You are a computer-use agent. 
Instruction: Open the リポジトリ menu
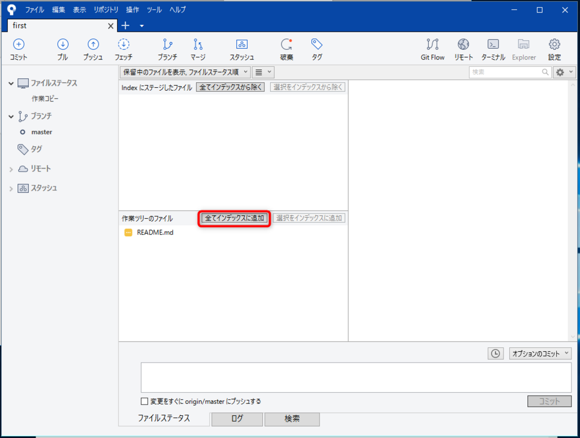(x=106, y=10)
